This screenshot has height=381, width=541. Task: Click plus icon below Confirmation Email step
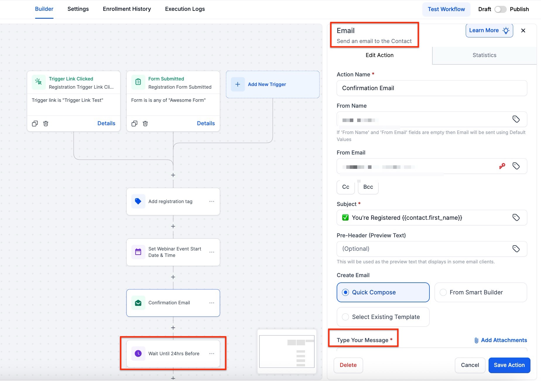173,328
